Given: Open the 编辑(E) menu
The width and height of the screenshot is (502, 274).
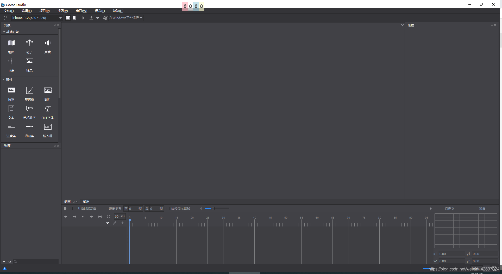Looking at the screenshot, I should 27,11.
